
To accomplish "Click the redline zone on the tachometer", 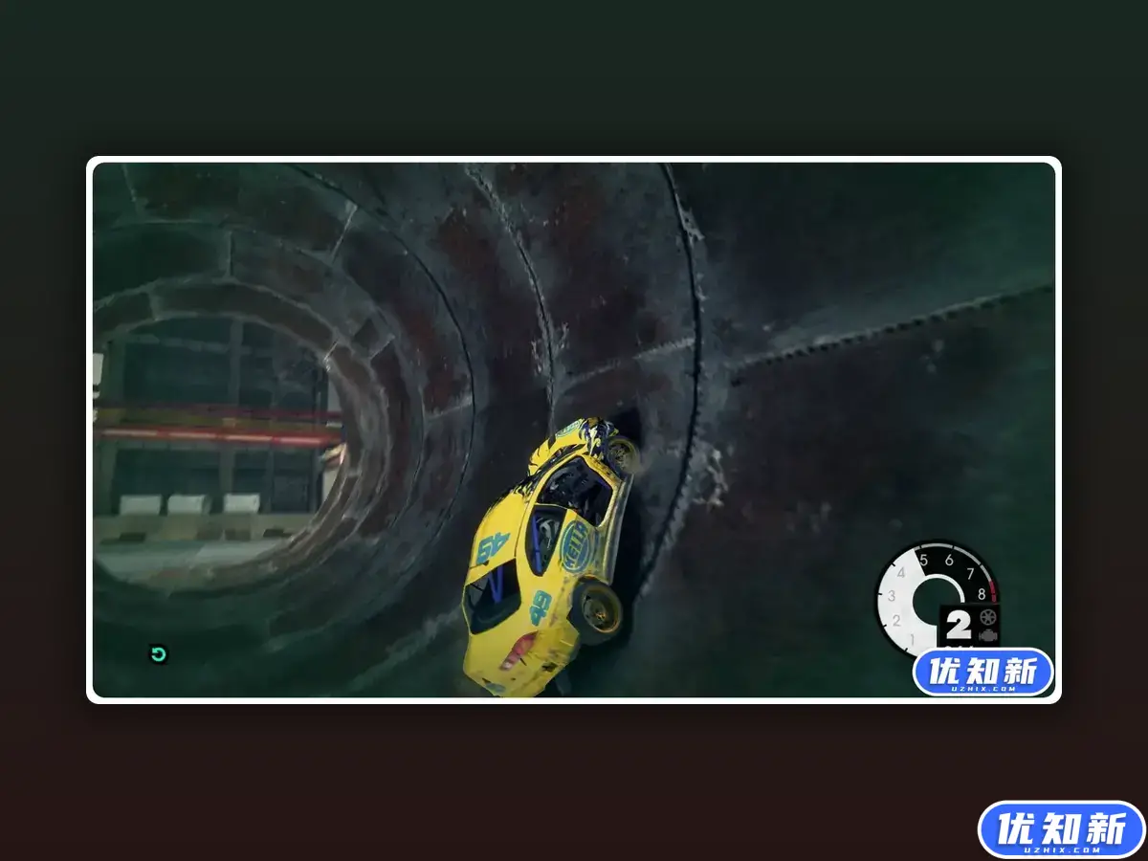I will (992, 591).
